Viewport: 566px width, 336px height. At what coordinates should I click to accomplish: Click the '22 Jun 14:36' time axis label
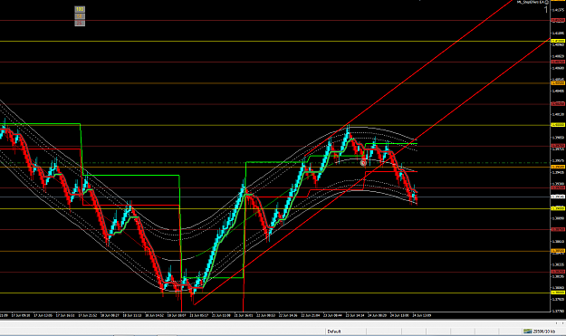tap(288, 315)
